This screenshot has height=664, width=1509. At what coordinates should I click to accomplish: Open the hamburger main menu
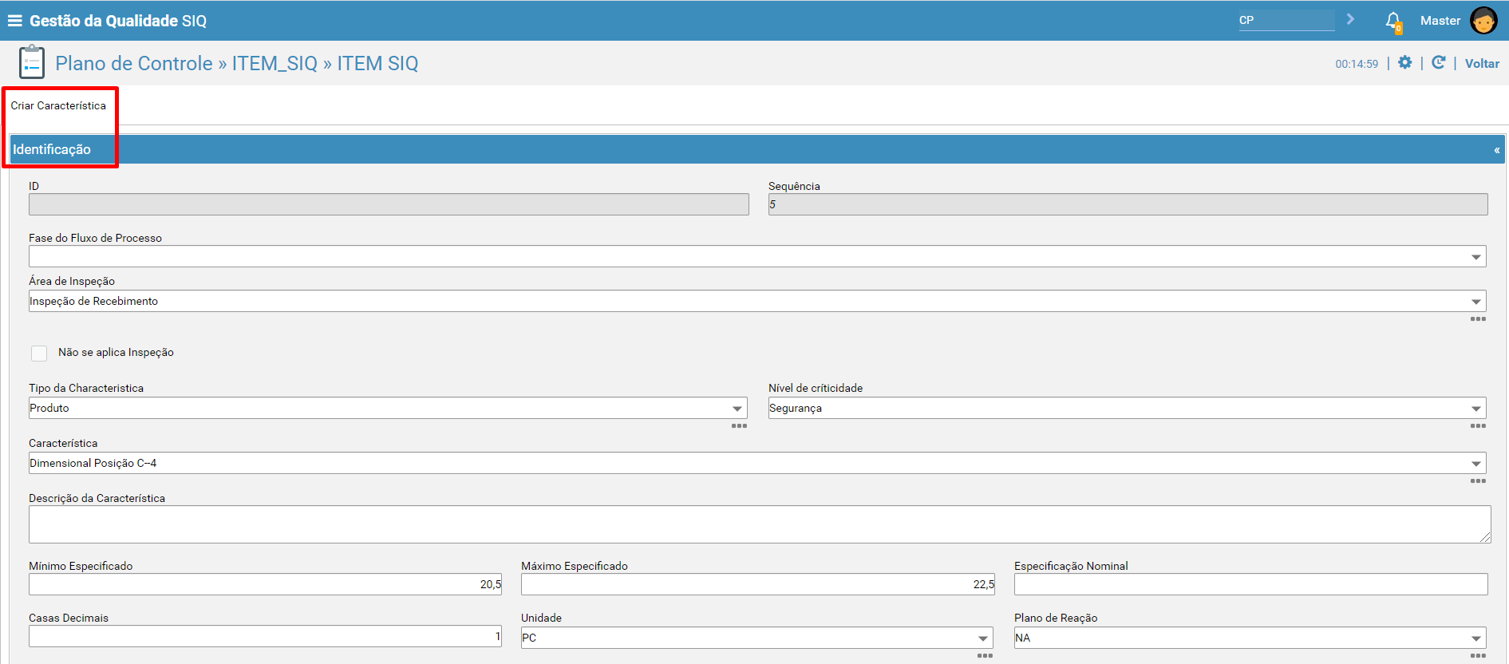[14, 21]
